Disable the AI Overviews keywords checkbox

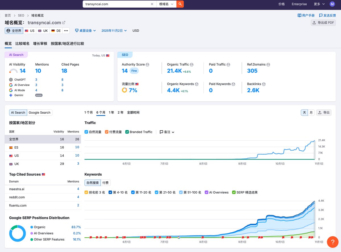[207, 192]
